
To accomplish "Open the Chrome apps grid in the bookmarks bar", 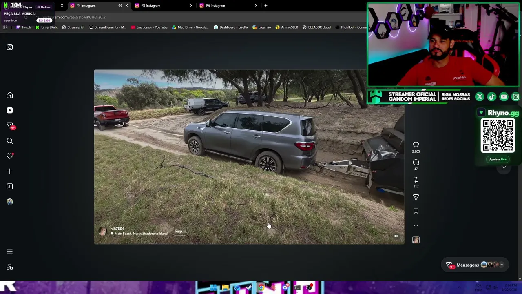I will 5,27.
